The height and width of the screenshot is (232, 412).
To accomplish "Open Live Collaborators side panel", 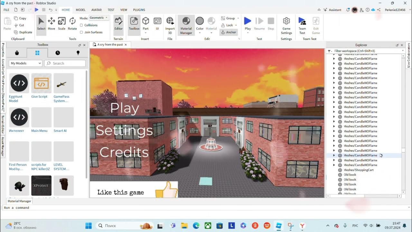I will (409, 55).
